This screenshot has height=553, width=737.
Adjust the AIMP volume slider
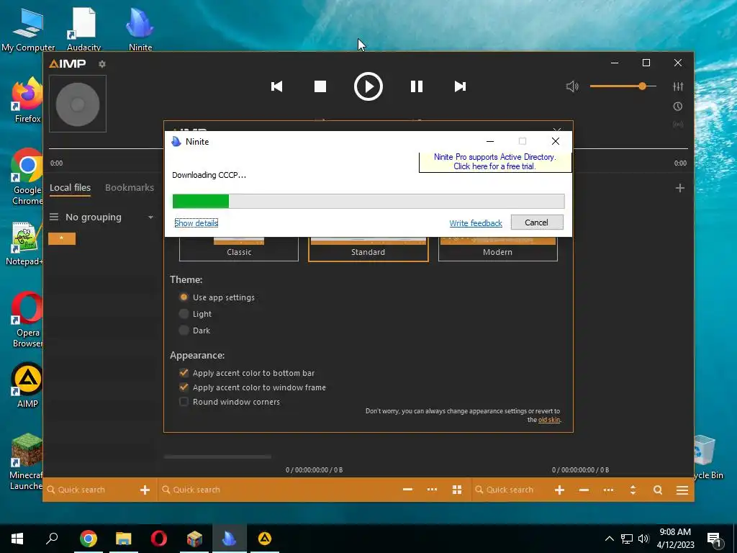(623, 86)
